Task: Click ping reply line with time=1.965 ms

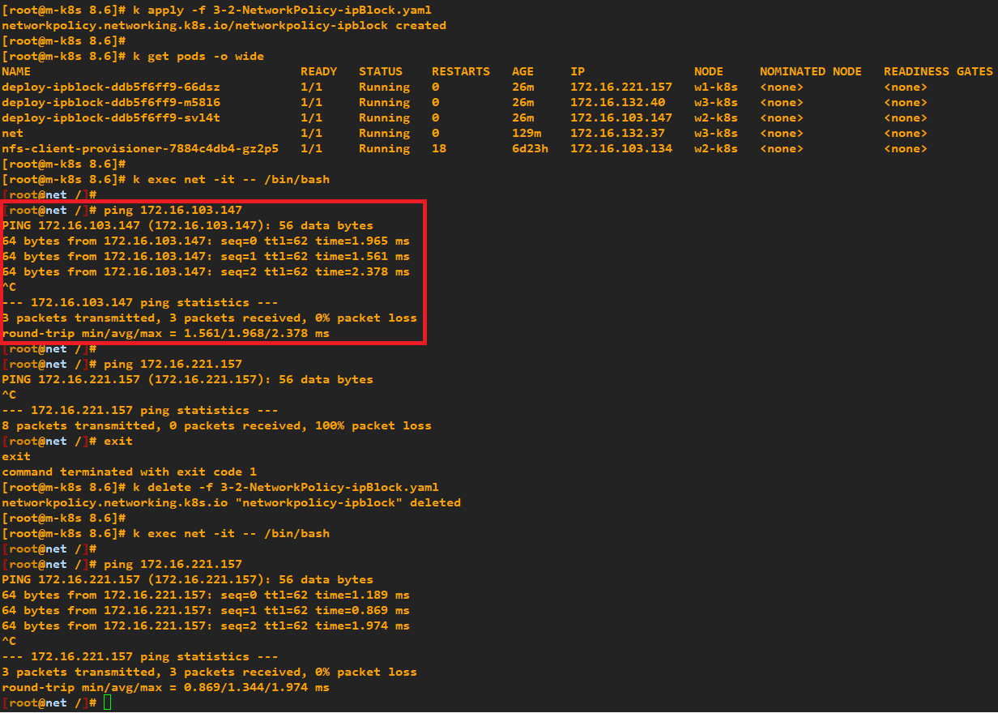Action: point(206,241)
